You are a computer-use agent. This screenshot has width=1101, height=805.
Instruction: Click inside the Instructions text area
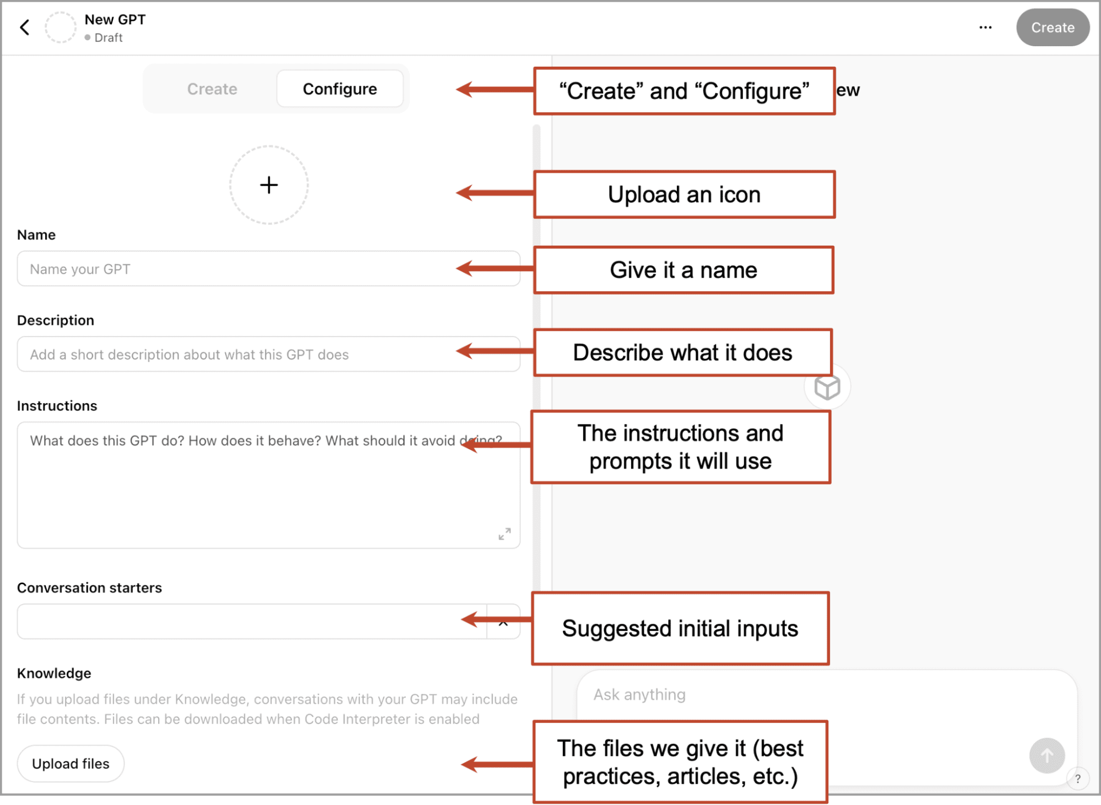[x=248, y=479]
